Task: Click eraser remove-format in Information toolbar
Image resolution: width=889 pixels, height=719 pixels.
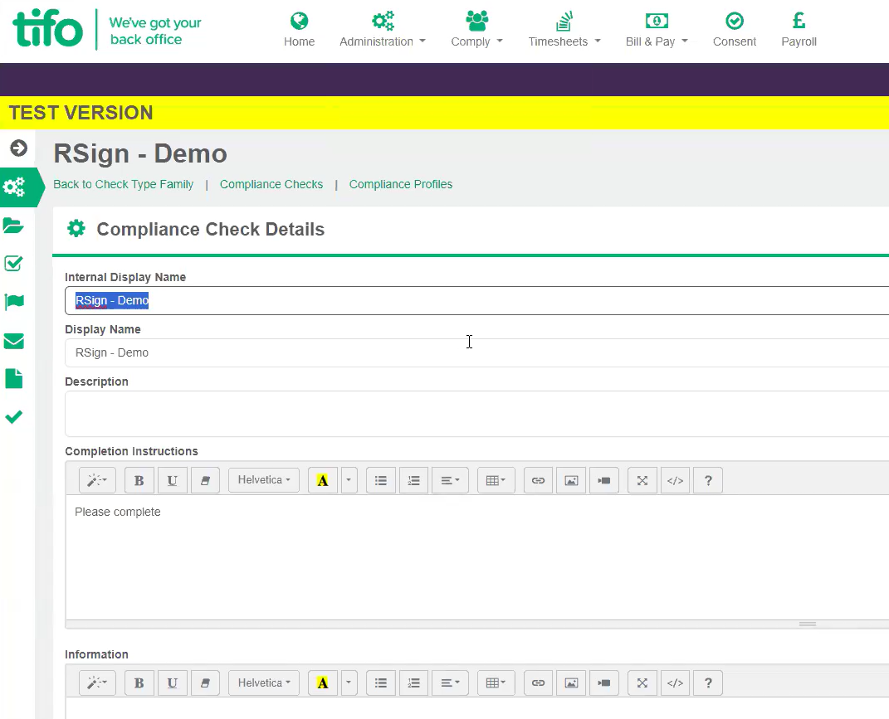Action: [x=205, y=683]
